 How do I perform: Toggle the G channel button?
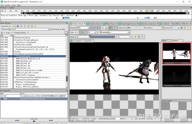tap(96, 28)
